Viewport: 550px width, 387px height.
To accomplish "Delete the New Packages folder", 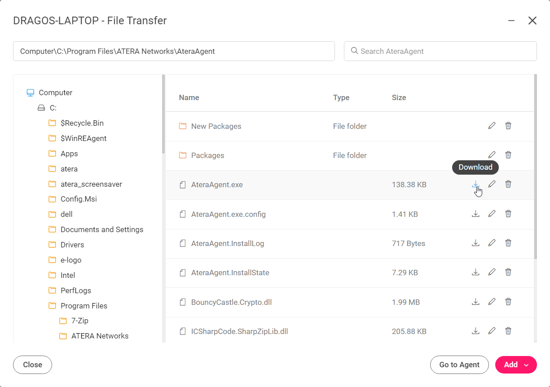I will pos(508,126).
